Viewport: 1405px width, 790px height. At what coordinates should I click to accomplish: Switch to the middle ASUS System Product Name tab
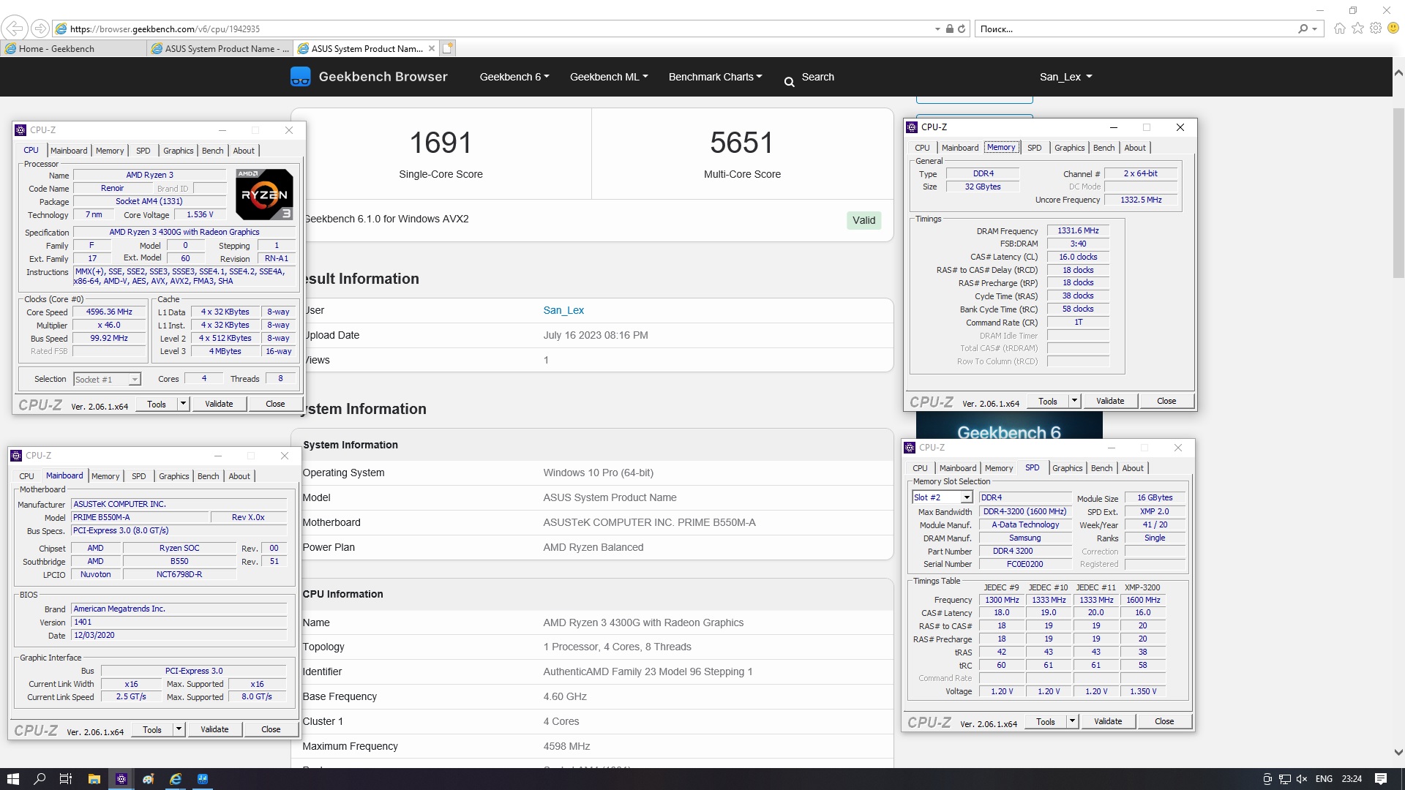pos(220,48)
